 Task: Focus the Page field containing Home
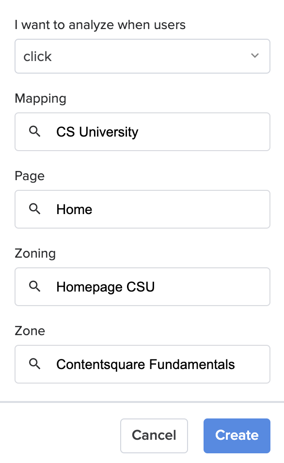click(142, 209)
